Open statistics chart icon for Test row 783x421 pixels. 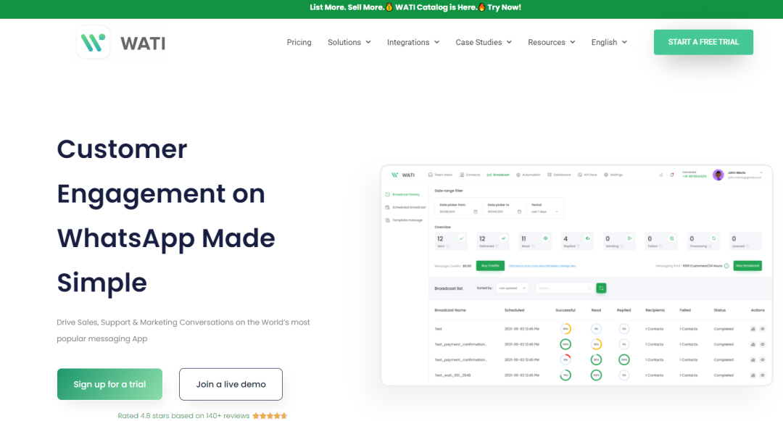[753, 329]
